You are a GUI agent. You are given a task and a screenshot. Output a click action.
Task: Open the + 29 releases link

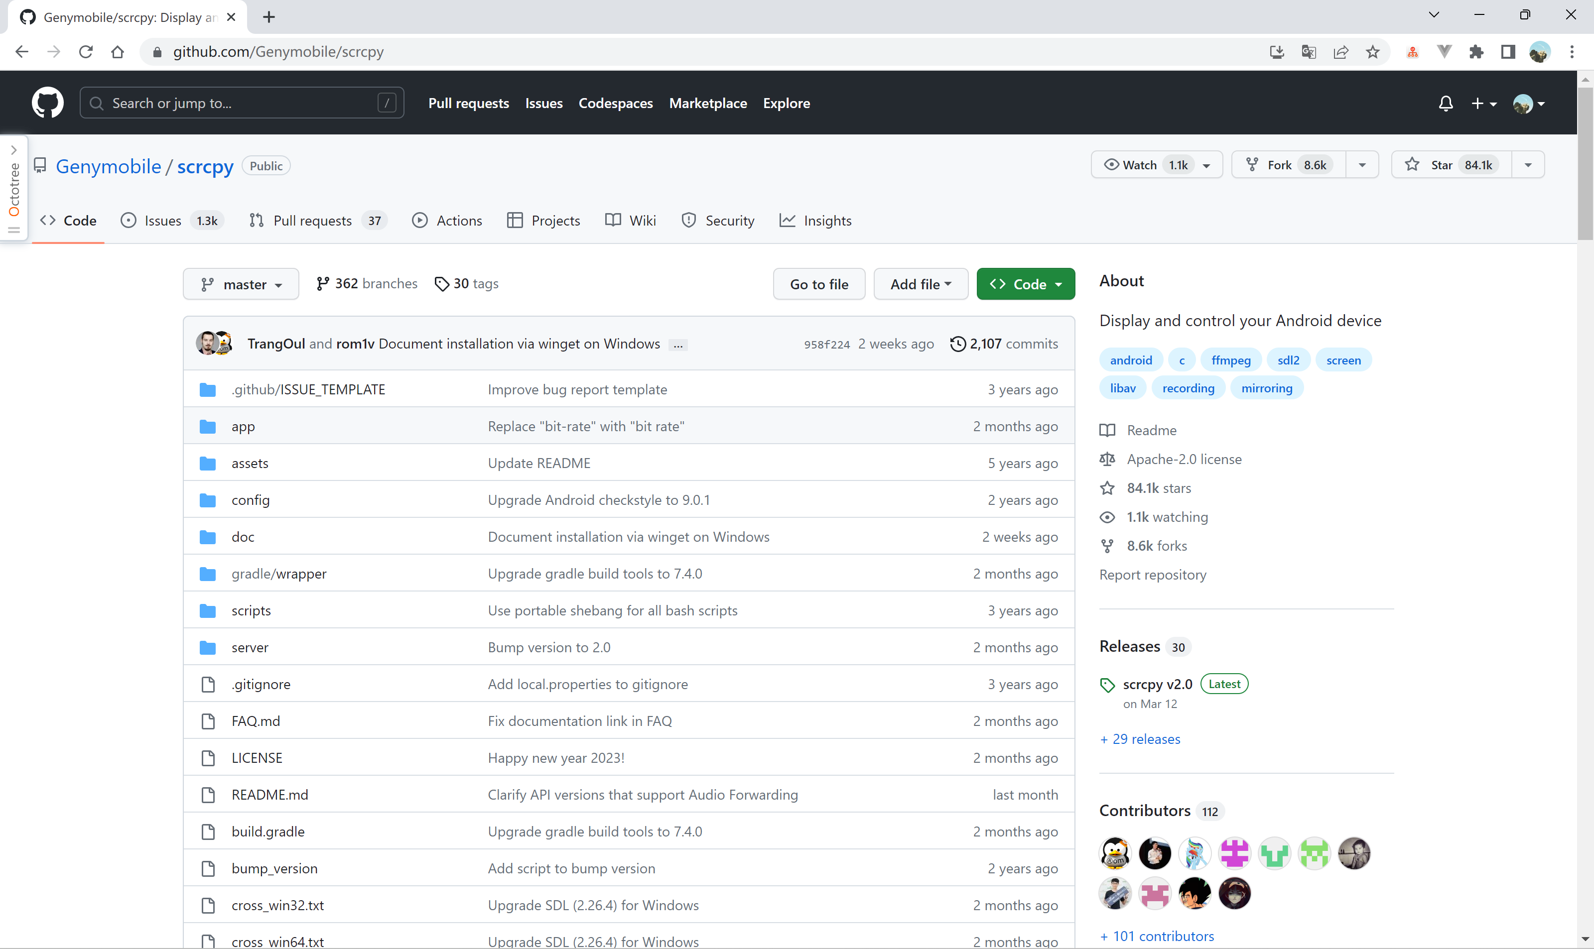tap(1141, 739)
